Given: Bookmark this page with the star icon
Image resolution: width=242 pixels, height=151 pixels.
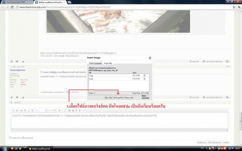Looking at the screenshot, I should pyautogui.click(x=234, y=7).
